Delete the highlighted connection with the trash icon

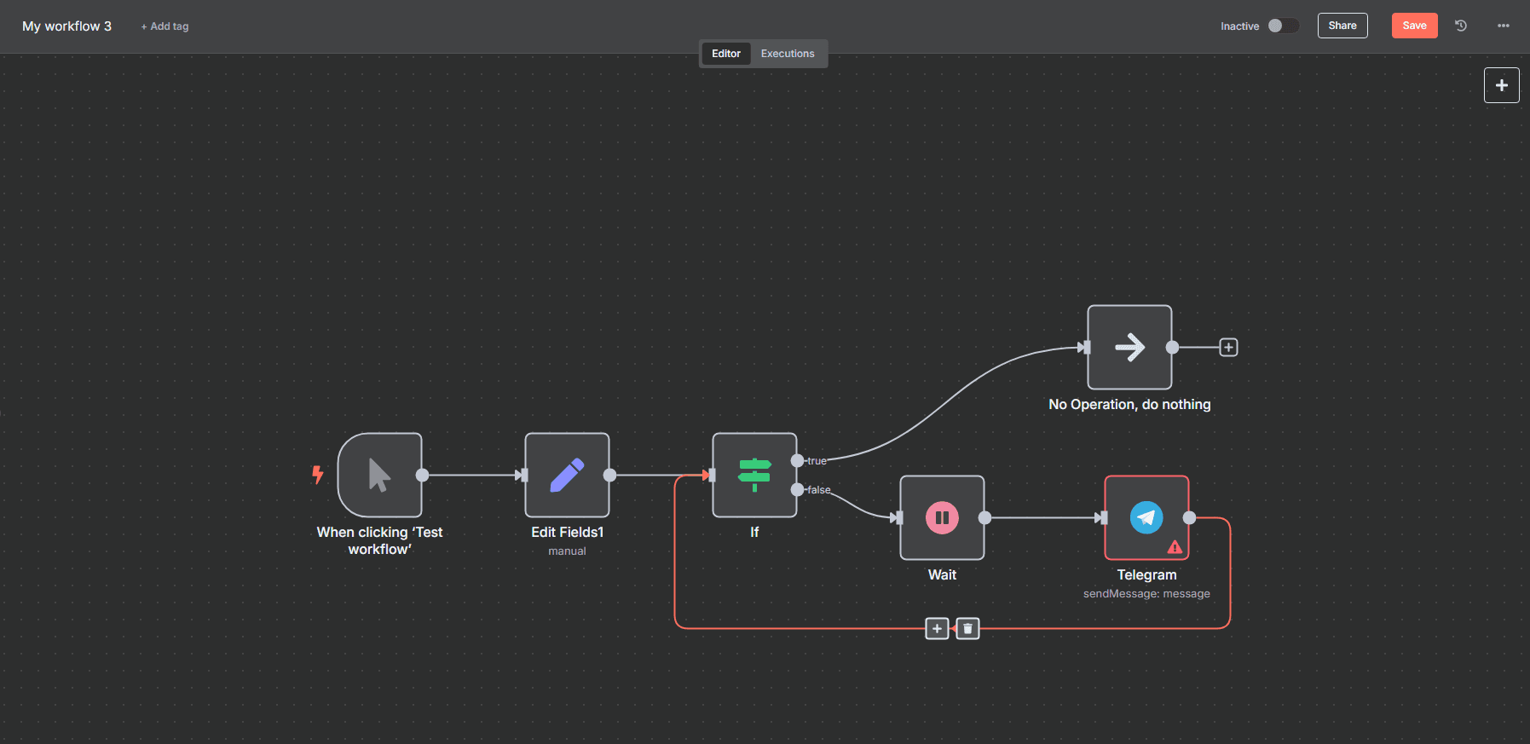(x=967, y=629)
